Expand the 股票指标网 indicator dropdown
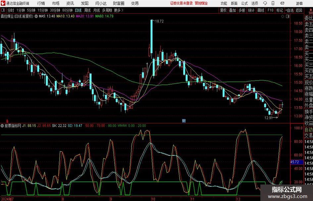 tap(2, 126)
